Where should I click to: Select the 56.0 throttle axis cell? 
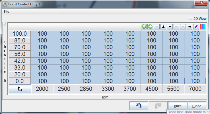click(x=20, y=54)
